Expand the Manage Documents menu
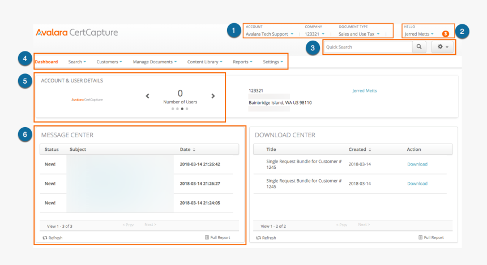The width and height of the screenshot is (487, 265). click(x=155, y=62)
